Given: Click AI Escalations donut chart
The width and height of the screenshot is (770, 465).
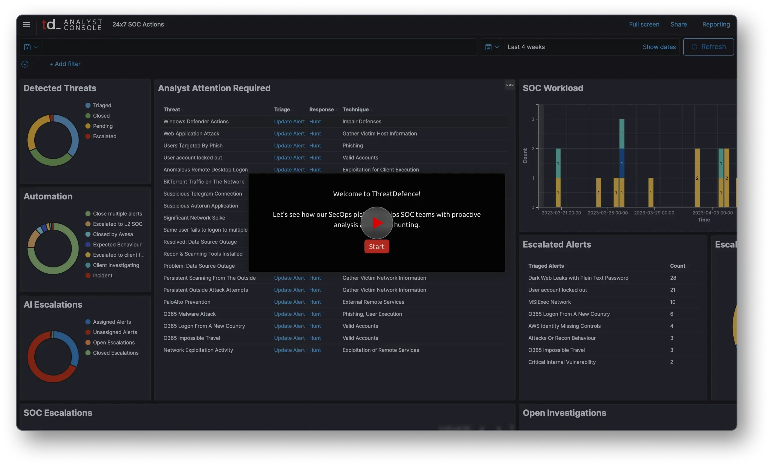Looking at the screenshot, I should click(53, 356).
